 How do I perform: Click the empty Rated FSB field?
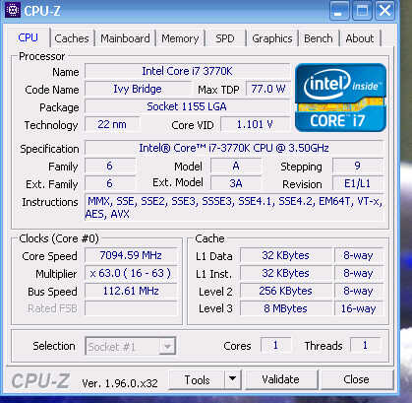pyautogui.click(x=131, y=308)
